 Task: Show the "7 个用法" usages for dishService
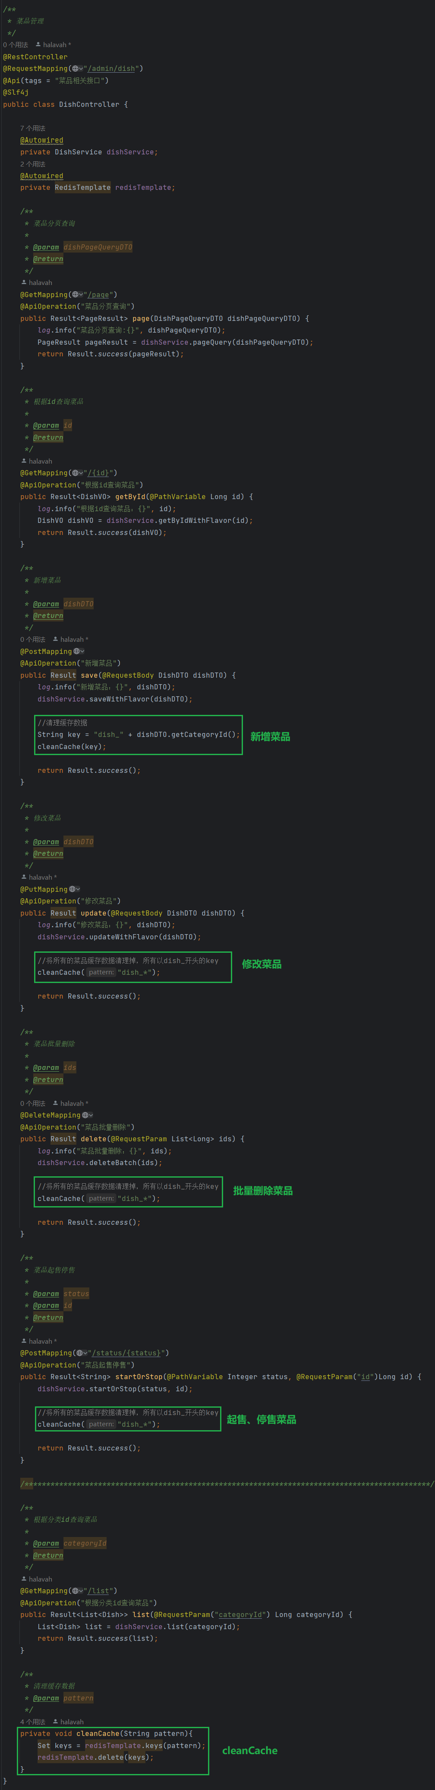(33, 128)
